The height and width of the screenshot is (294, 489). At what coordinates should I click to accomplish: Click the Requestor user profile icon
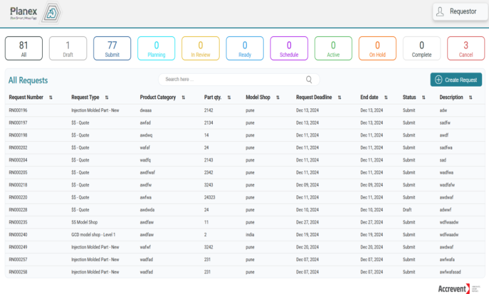[x=440, y=11]
